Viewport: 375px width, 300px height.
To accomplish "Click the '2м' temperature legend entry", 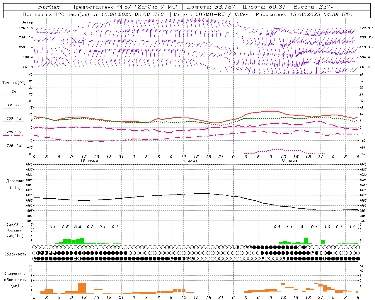I will (x=14, y=91).
